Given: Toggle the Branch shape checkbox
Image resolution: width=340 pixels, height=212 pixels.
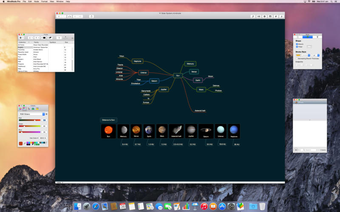Looking at the screenshot, I should pyautogui.click(x=297, y=44).
